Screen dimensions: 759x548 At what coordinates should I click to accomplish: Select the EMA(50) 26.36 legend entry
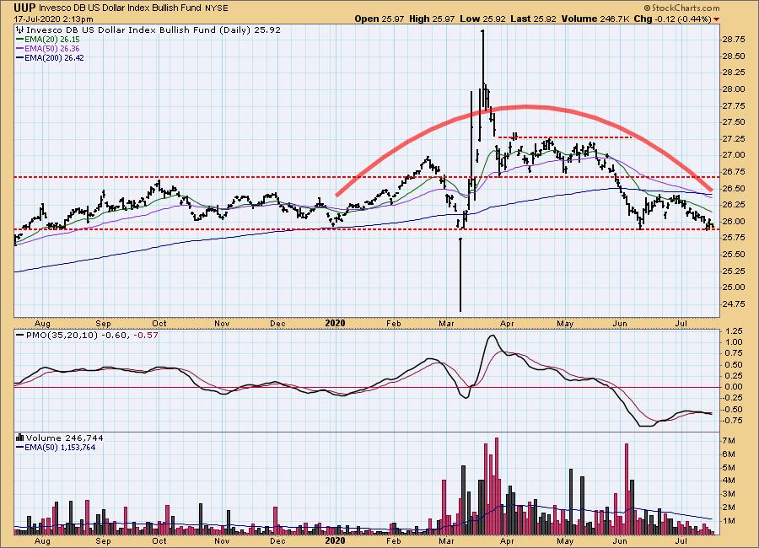[x=48, y=49]
